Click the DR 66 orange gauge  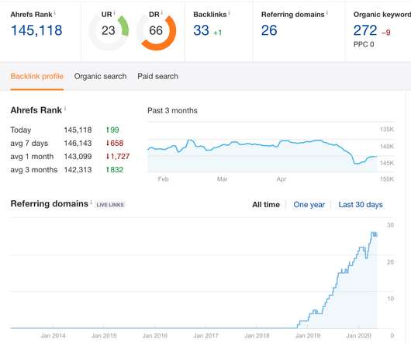coord(156,32)
